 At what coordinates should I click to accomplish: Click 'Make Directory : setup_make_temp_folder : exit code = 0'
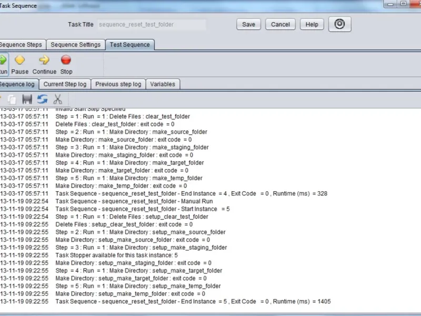click(130, 294)
